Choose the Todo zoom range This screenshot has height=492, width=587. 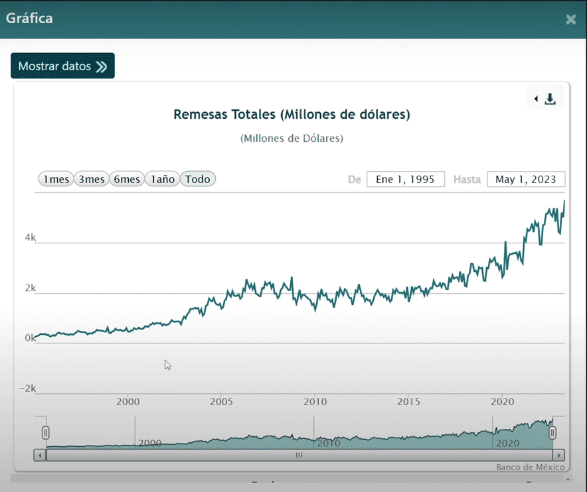point(198,179)
